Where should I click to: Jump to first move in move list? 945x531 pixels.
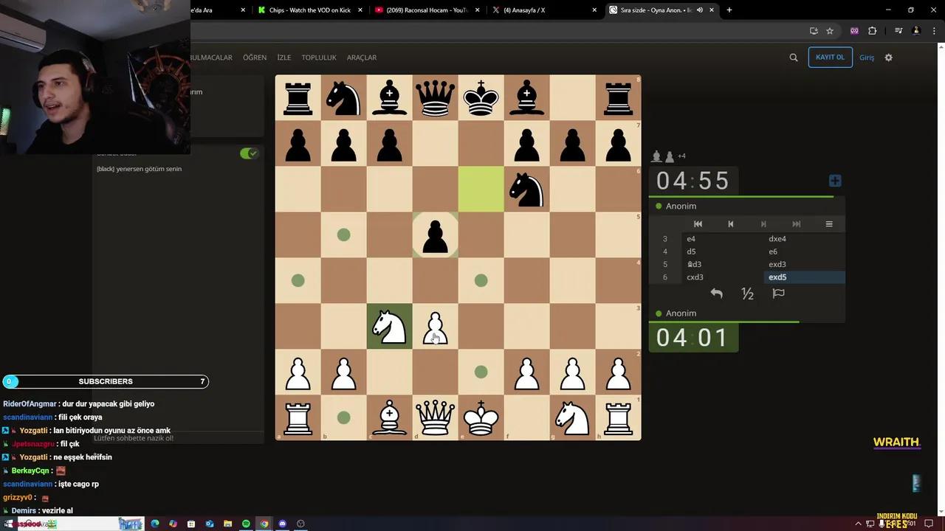(x=698, y=224)
